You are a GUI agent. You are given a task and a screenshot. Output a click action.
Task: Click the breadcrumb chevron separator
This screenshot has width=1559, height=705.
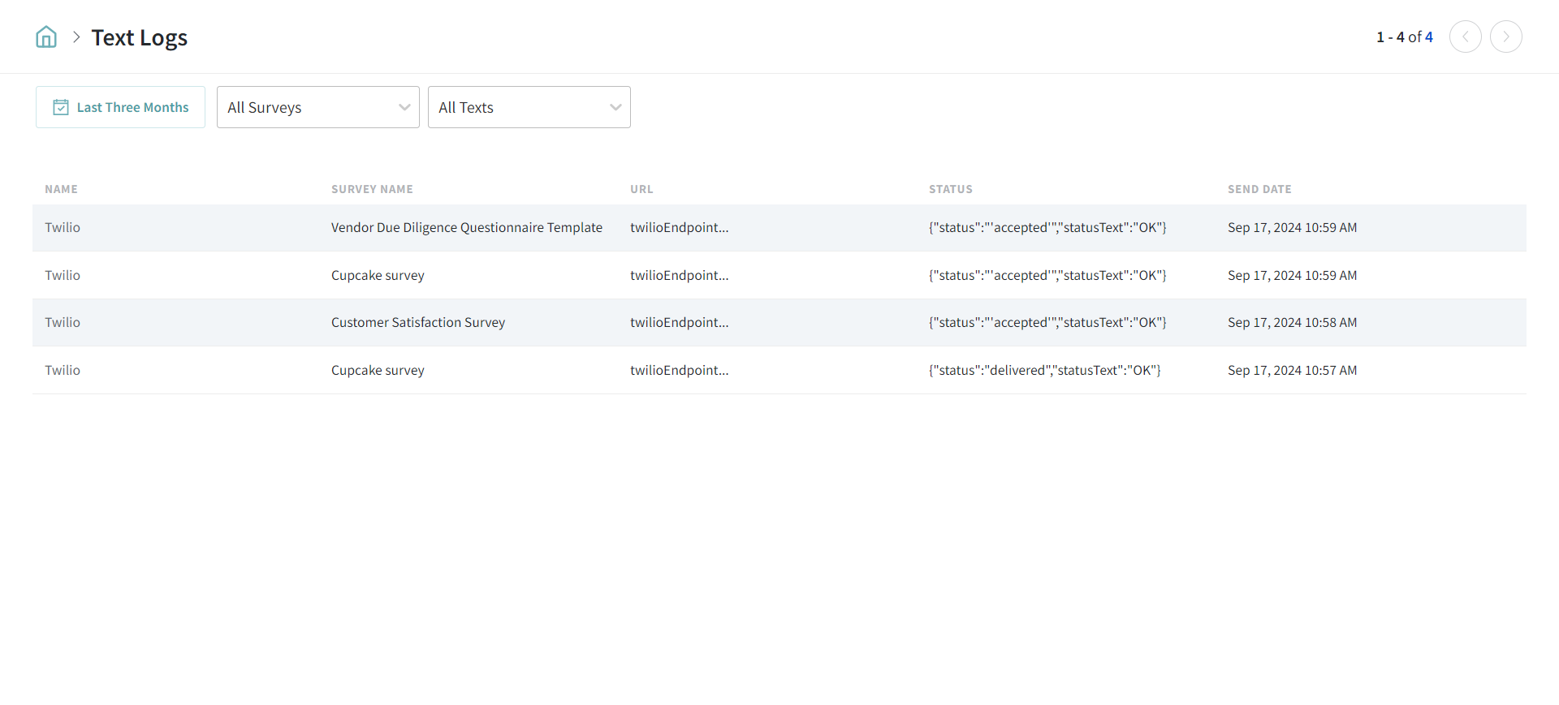pos(76,37)
